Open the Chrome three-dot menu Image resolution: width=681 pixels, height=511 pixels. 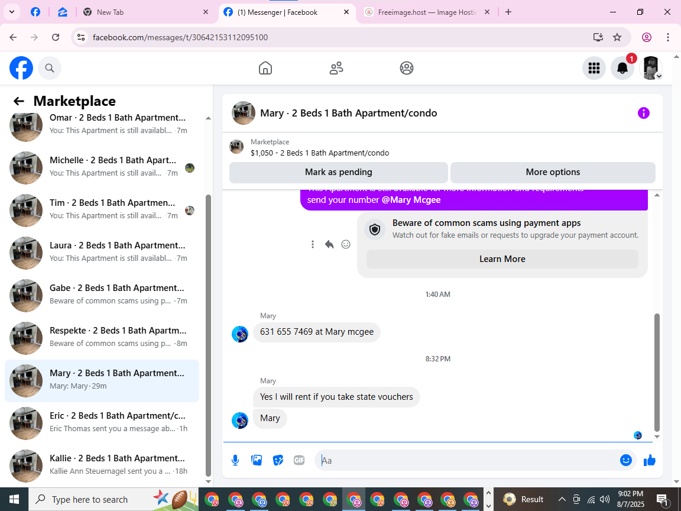click(667, 37)
